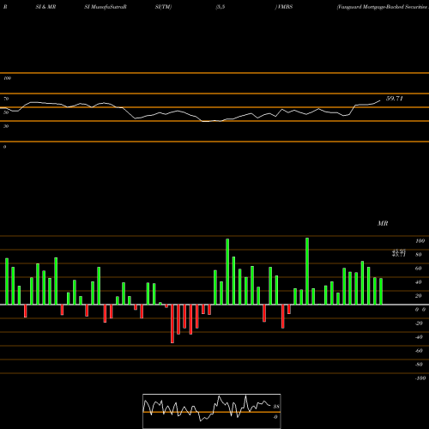Click the 100 label on MR axis

[x=420, y=241]
